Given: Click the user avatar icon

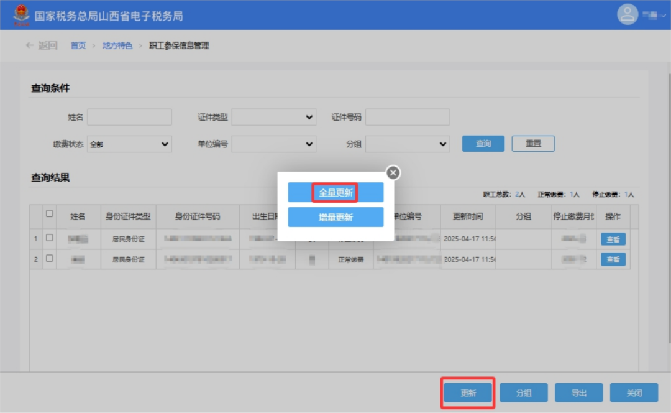Looking at the screenshot, I should tap(628, 14).
